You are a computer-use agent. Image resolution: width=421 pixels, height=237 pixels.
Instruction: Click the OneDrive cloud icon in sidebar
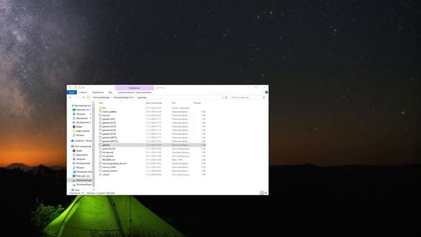click(72, 140)
